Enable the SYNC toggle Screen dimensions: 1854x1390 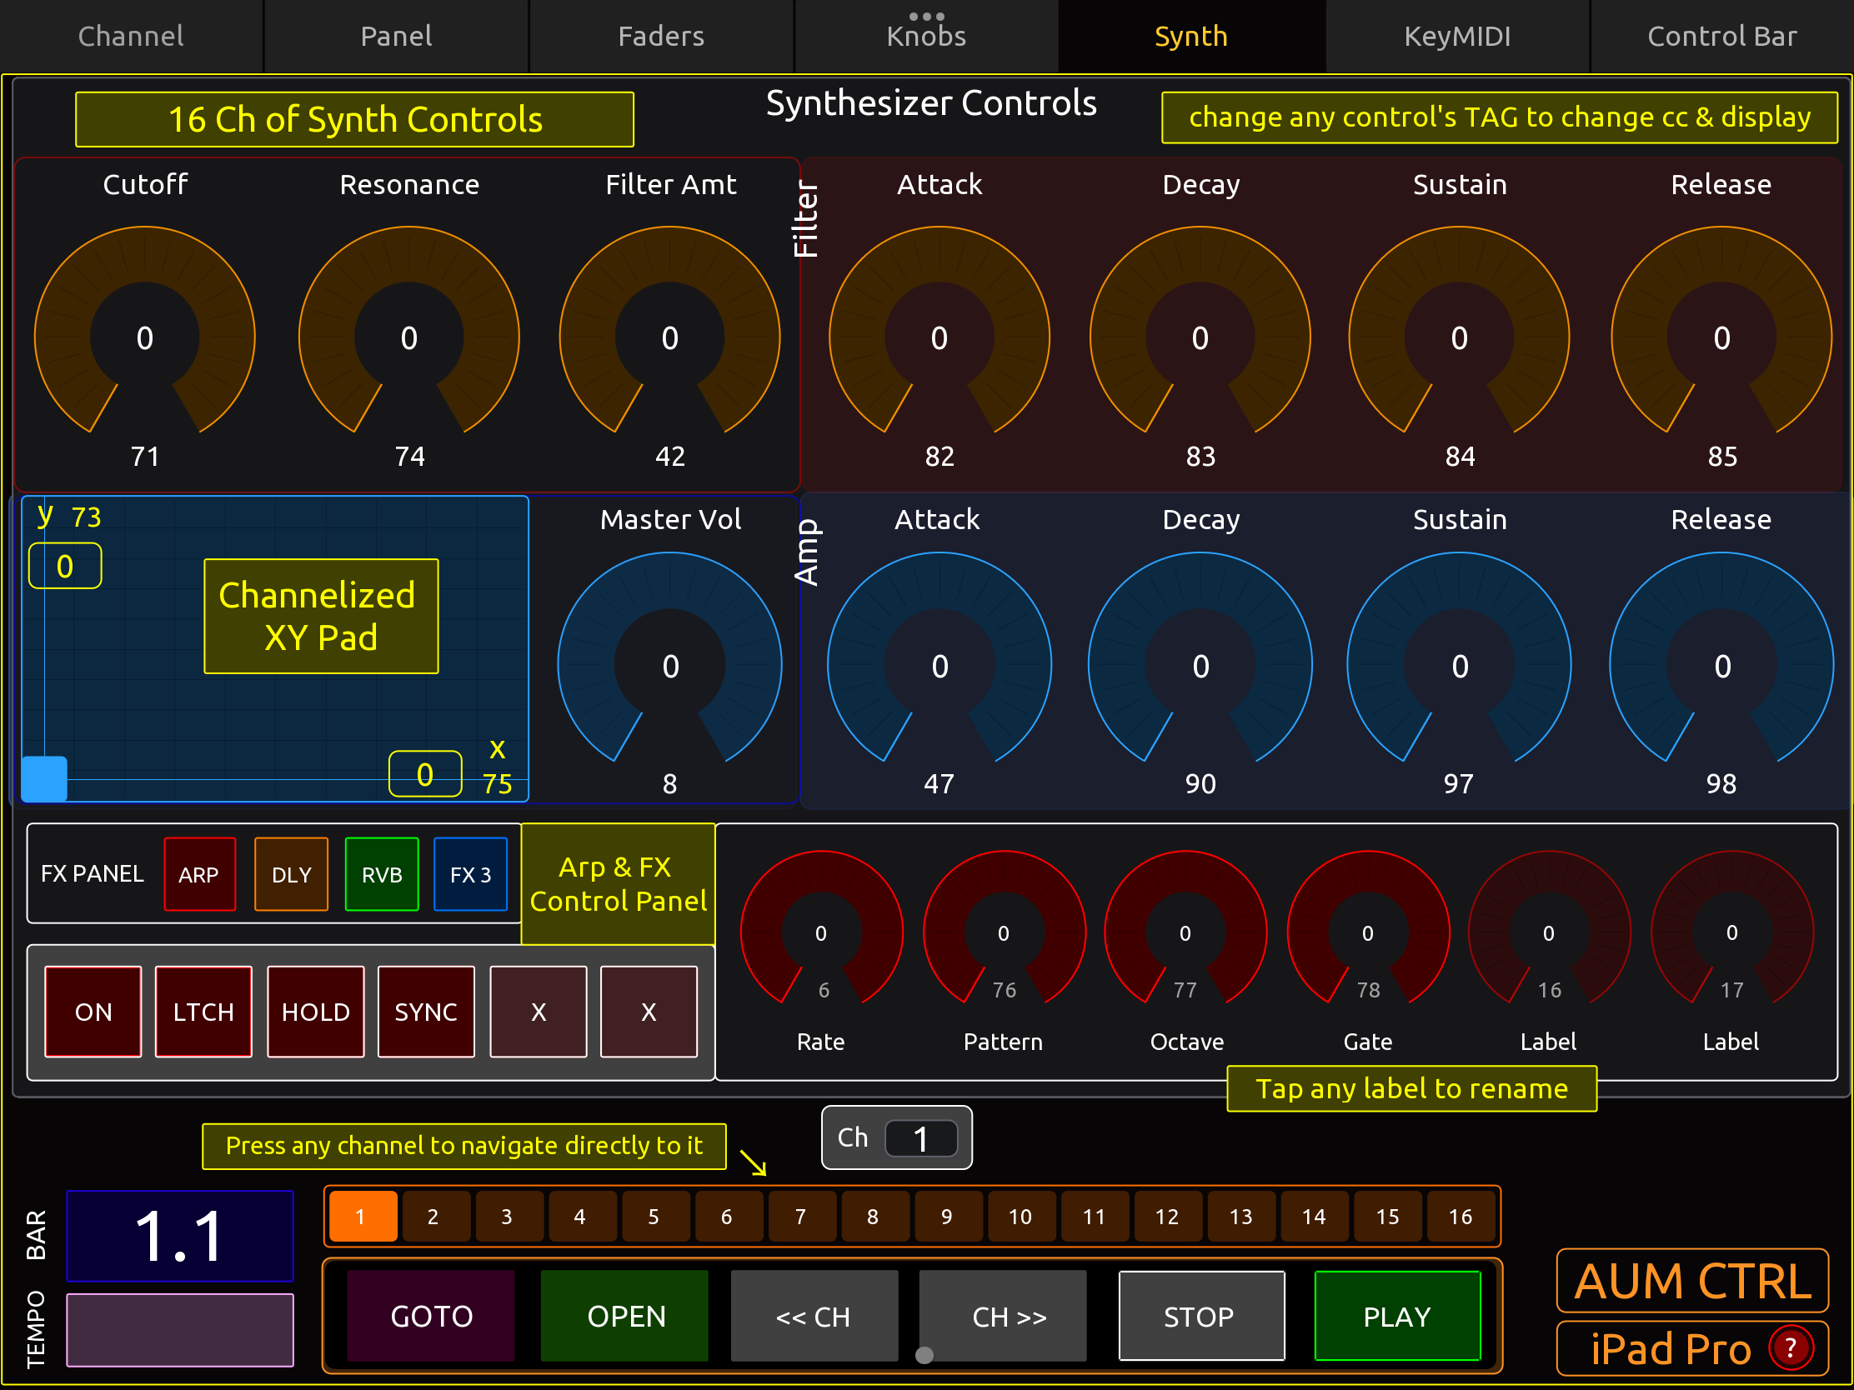(x=426, y=1012)
